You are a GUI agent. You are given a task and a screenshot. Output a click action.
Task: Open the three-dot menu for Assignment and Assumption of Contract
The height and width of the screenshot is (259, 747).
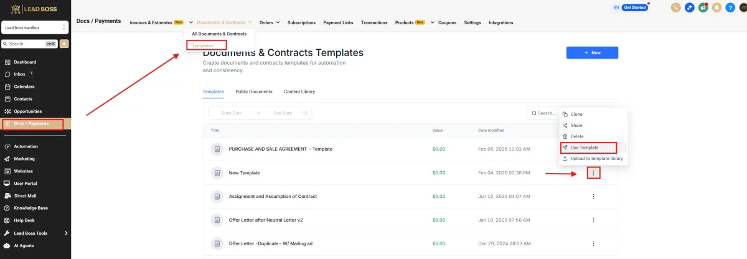click(593, 197)
